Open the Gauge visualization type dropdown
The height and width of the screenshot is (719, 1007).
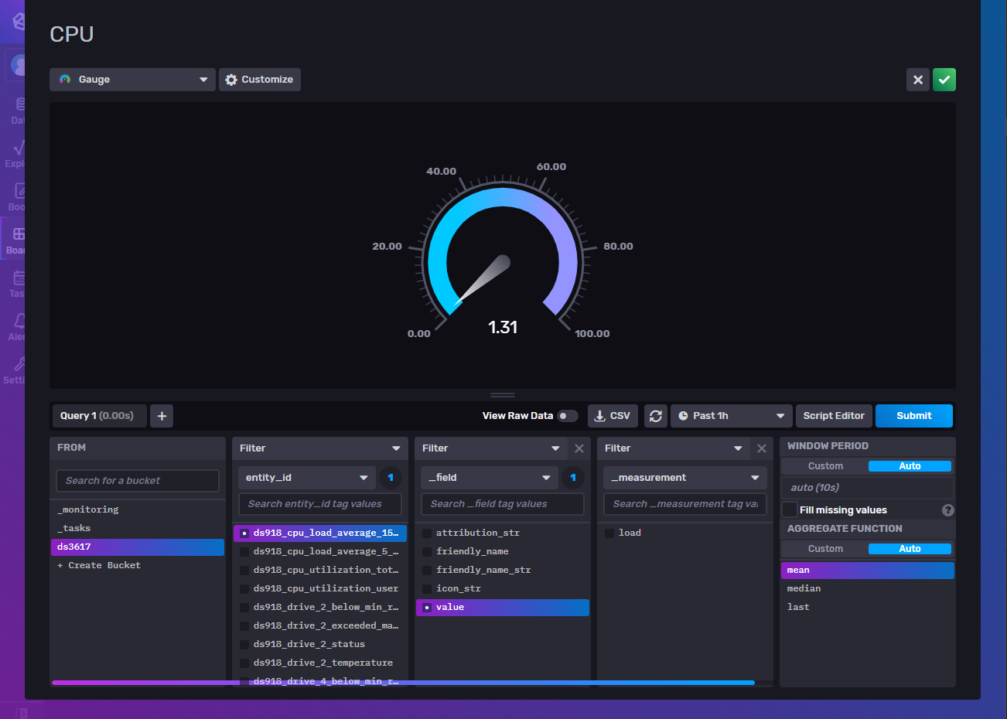[x=132, y=80]
